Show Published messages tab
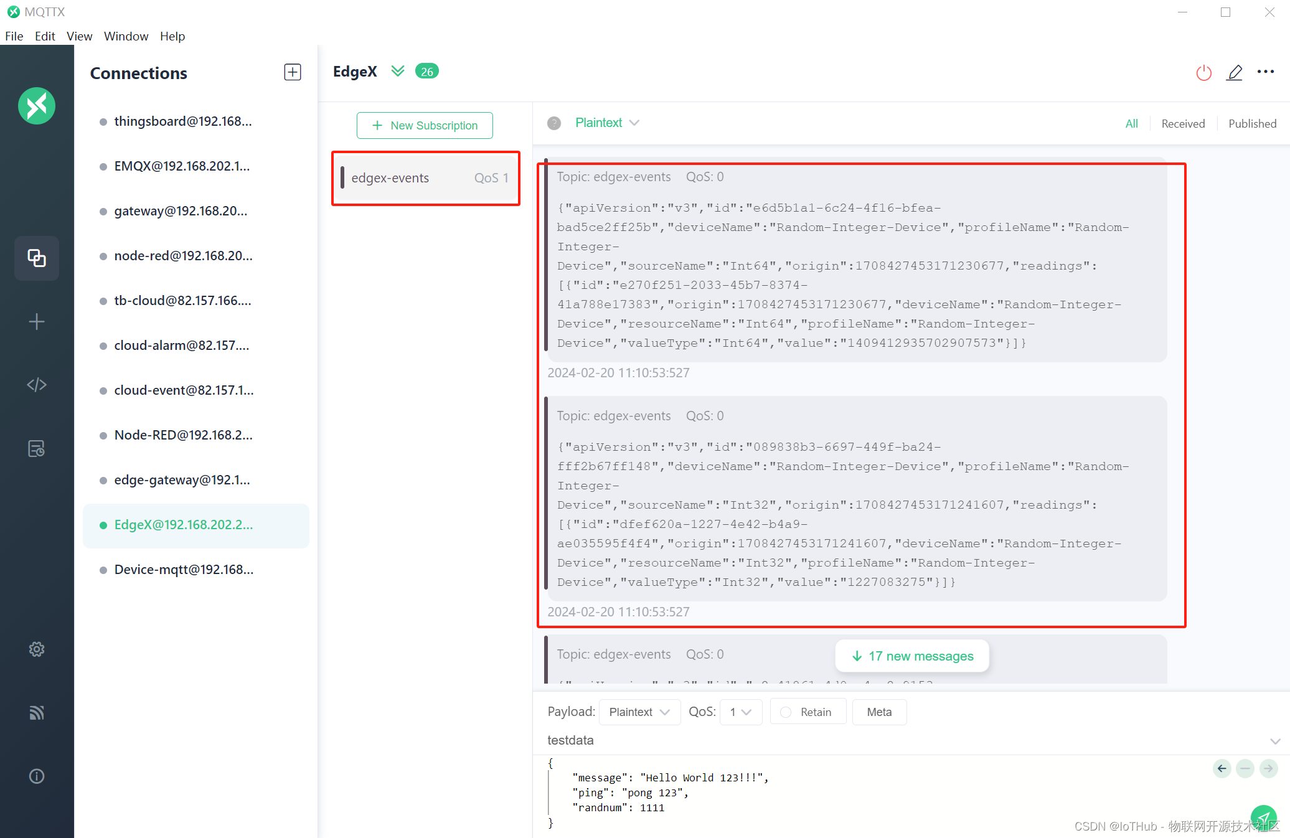Viewport: 1290px width, 838px height. (x=1252, y=123)
